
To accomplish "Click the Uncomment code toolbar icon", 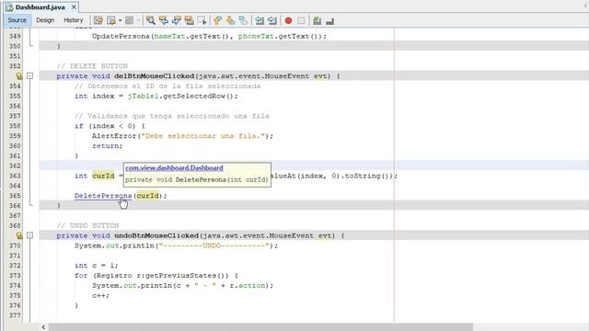I will [x=329, y=20].
